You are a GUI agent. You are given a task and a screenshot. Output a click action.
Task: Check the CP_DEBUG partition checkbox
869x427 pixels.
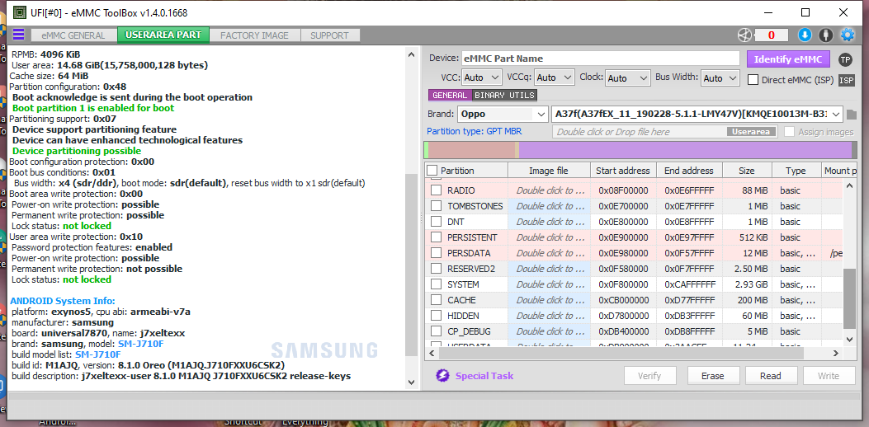point(437,331)
